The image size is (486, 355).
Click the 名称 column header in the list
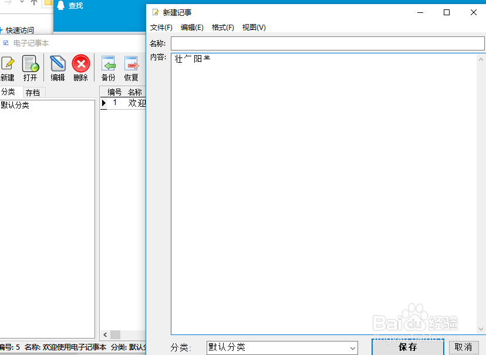(x=135, y=92)
